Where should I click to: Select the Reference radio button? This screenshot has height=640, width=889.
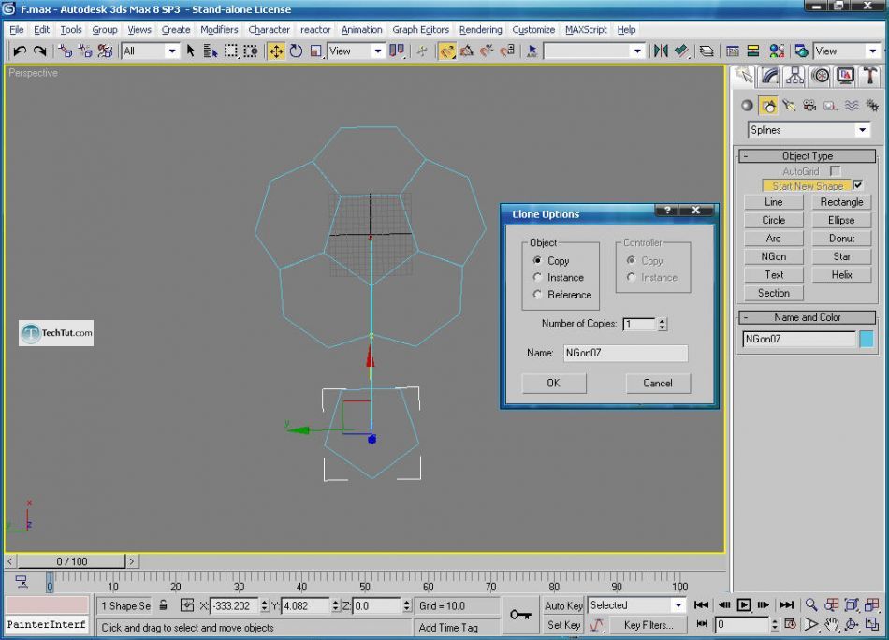coord(537,294)
